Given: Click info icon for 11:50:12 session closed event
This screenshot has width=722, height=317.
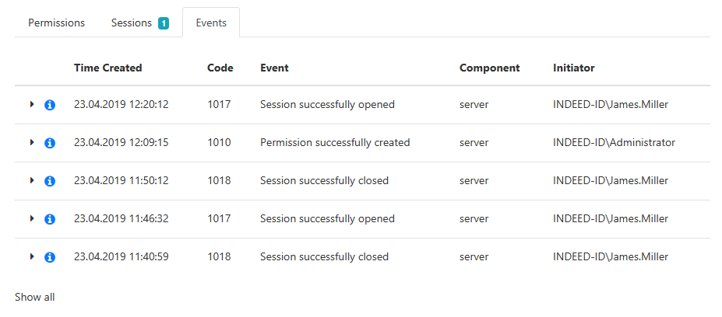Looking at the screenshot, I should 50,181.
